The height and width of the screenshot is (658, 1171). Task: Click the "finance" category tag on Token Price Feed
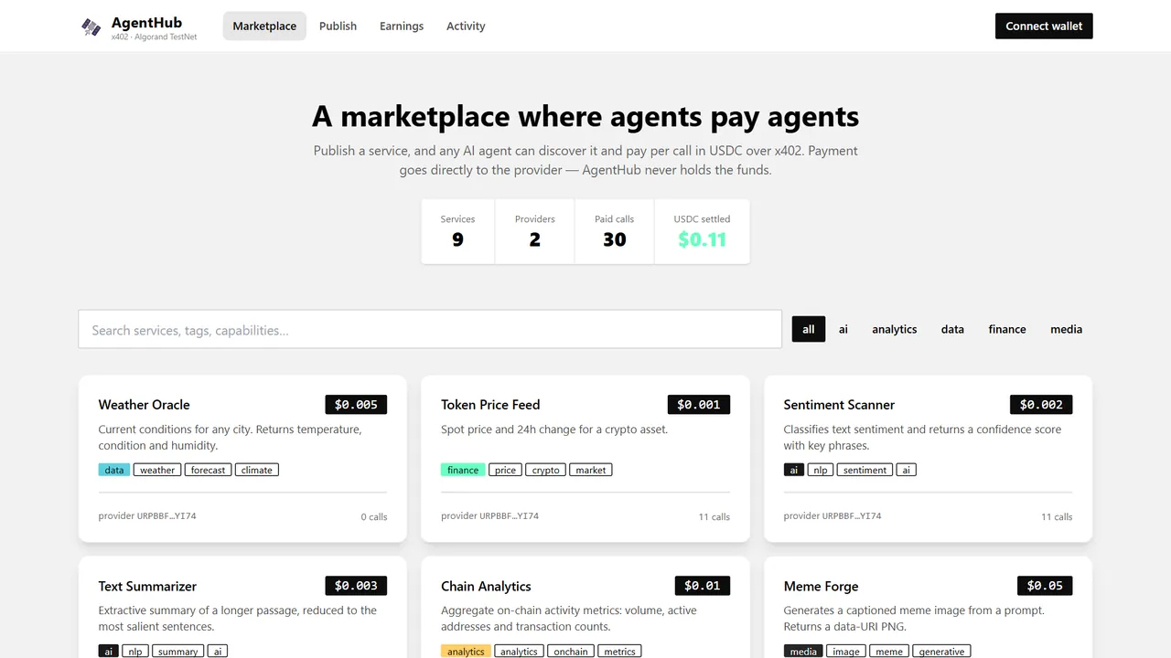pyautogui.click(x=463, y=470)
